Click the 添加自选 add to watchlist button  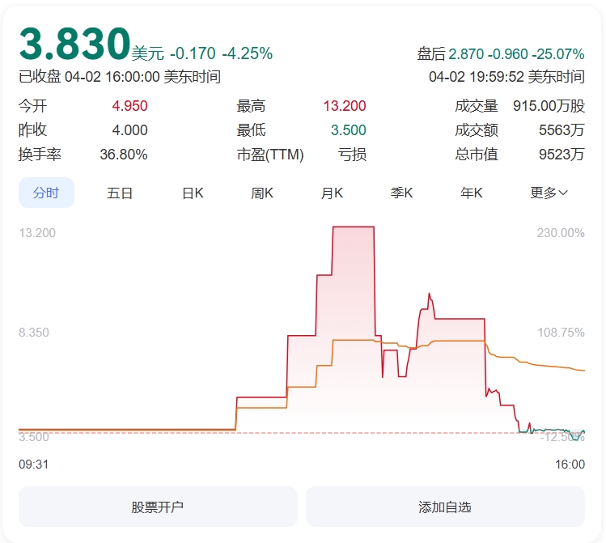(x=445, y=507)
